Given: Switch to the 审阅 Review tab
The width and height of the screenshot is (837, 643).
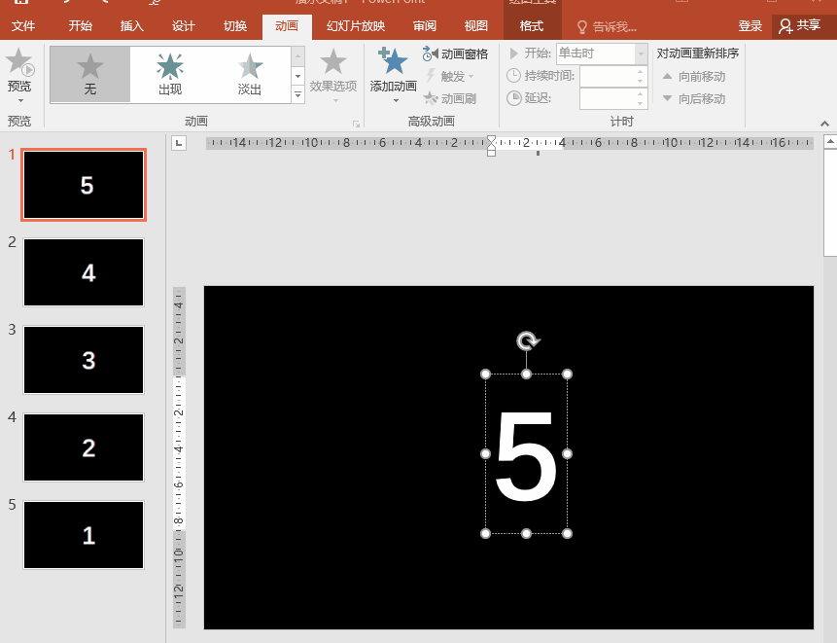Looking at the screenshot, I should [425, 26].
